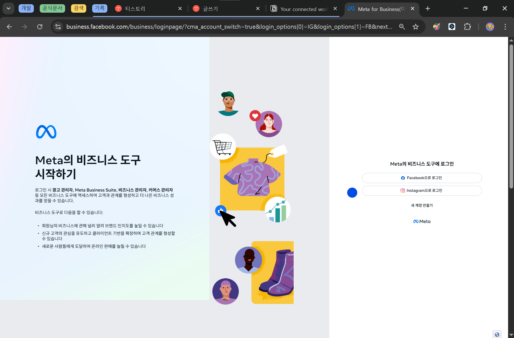Open Chrome three-dot menu
The width and height of the screenshot is (514, 338).
pyautogui.click(x=505, y=27)
